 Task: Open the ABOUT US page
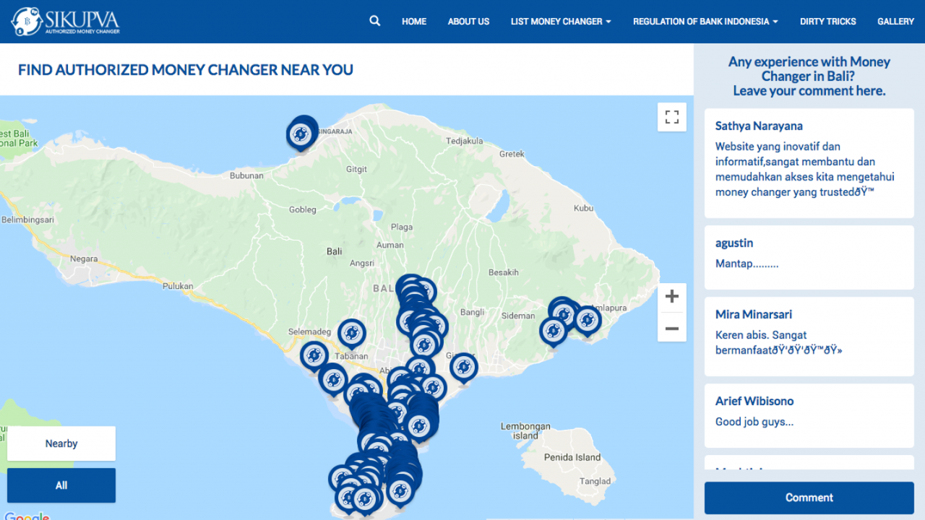tap(468, 22)
